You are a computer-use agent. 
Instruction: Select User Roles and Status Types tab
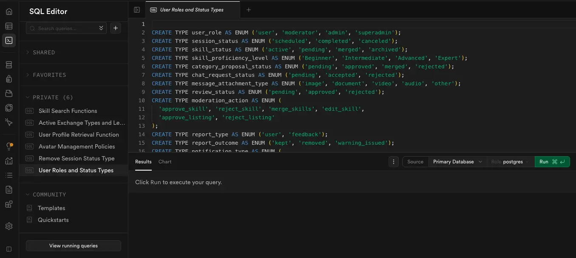tap(192, 10)
